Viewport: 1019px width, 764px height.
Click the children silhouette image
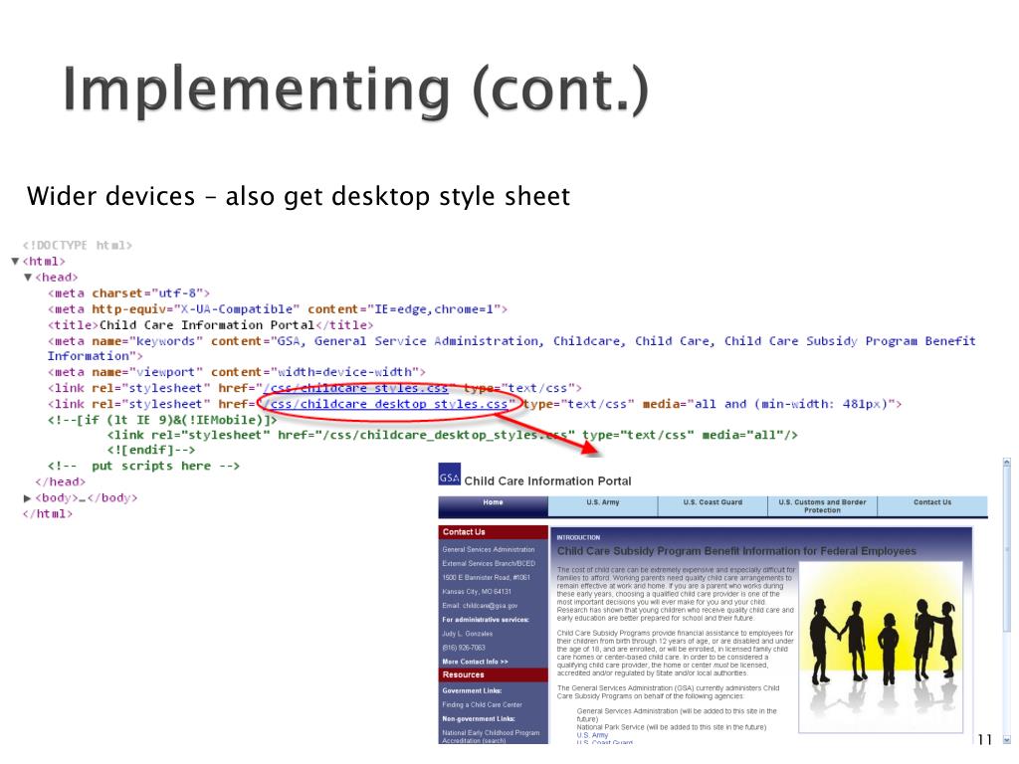[x=881, y=649]
